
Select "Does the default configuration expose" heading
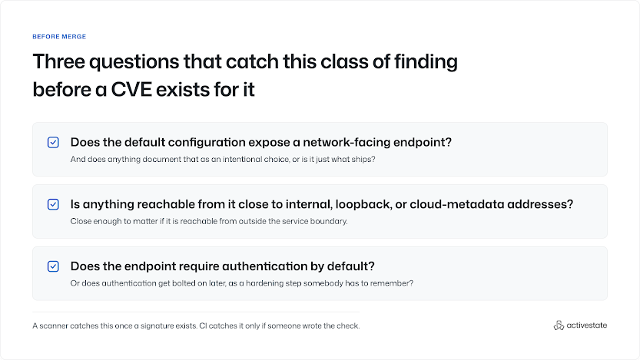[261, 142]
